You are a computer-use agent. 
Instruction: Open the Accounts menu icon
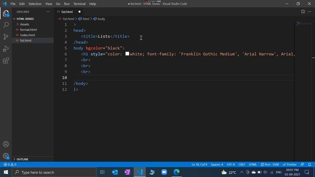point(6,144)
